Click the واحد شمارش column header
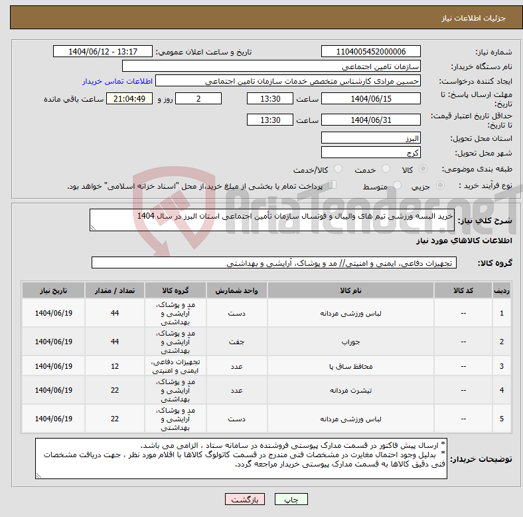Image resolution: width=523 pixels, height=517 pixels. pos(236,290)
